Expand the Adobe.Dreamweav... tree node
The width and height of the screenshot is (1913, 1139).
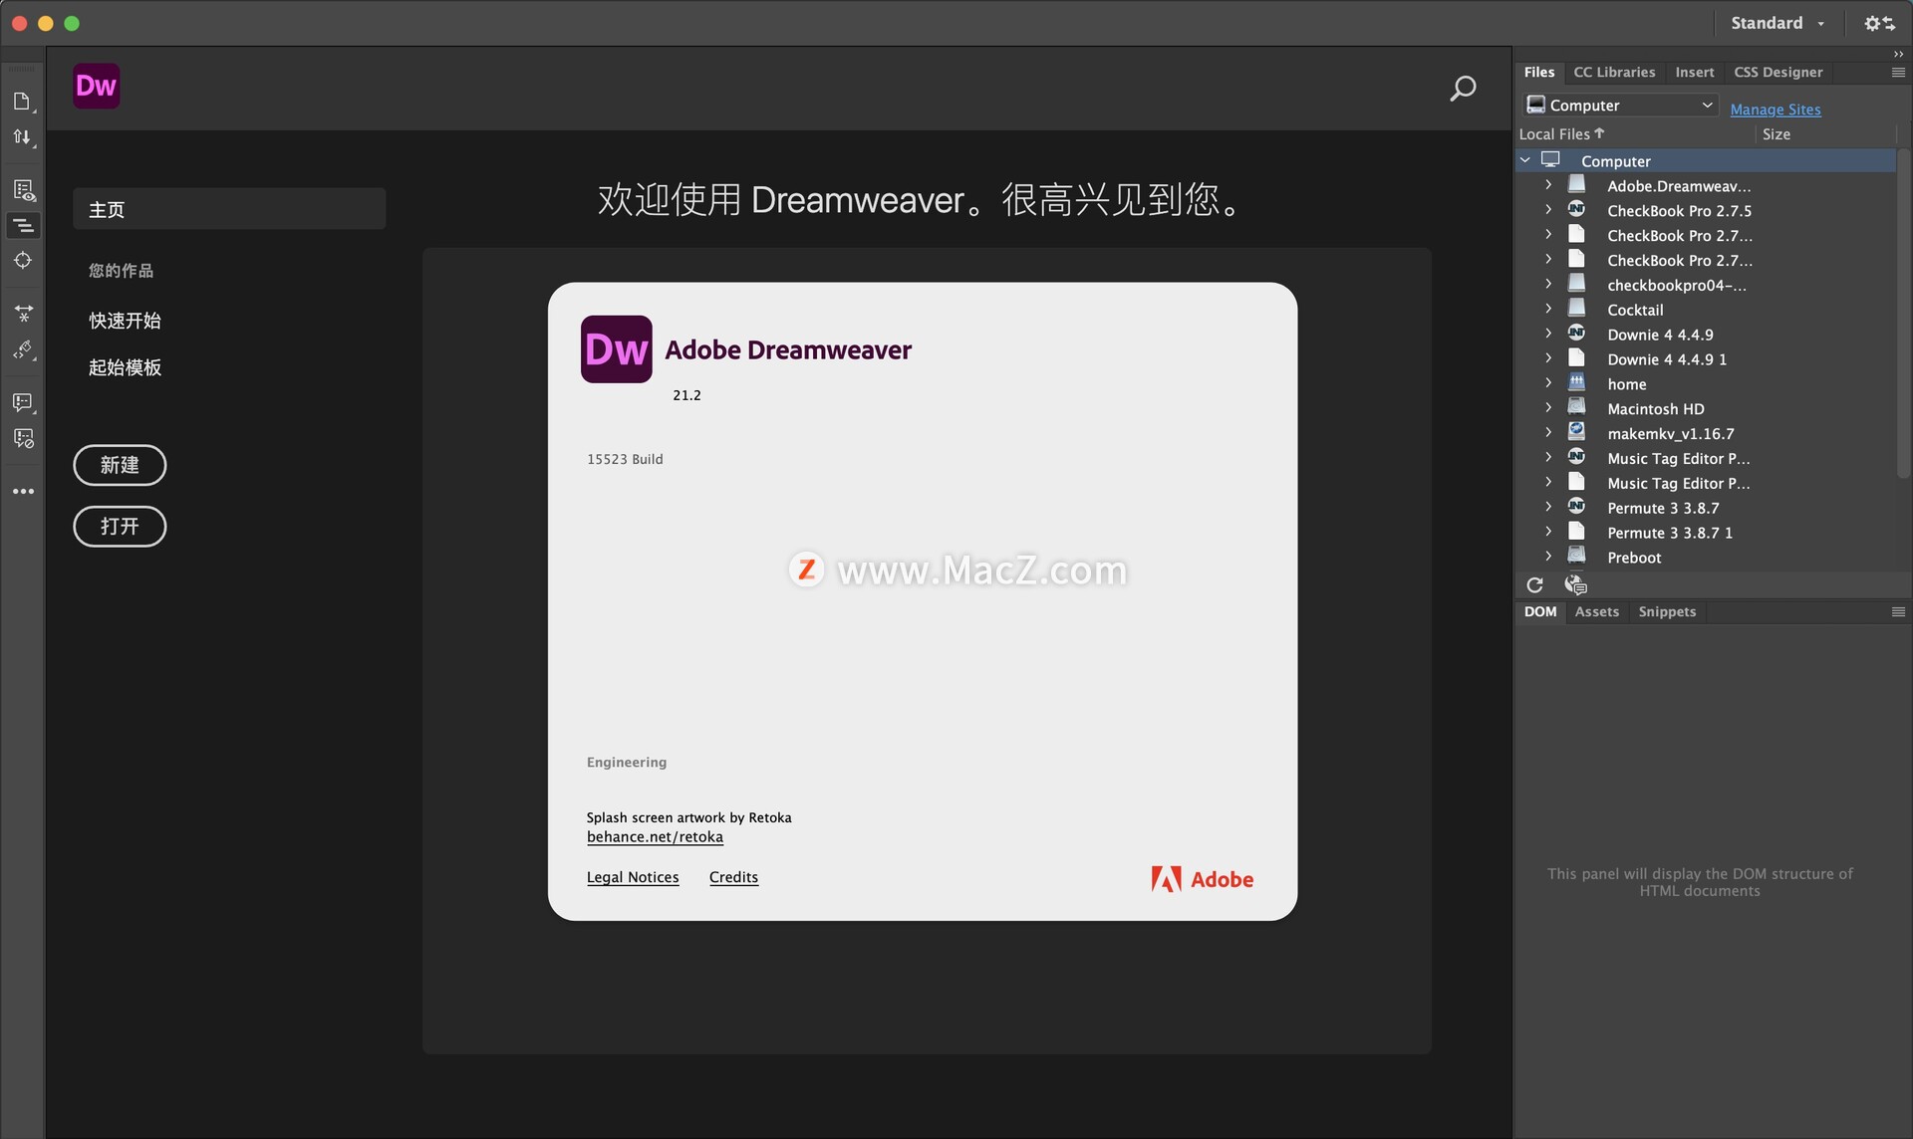(x=1548, y=185)
